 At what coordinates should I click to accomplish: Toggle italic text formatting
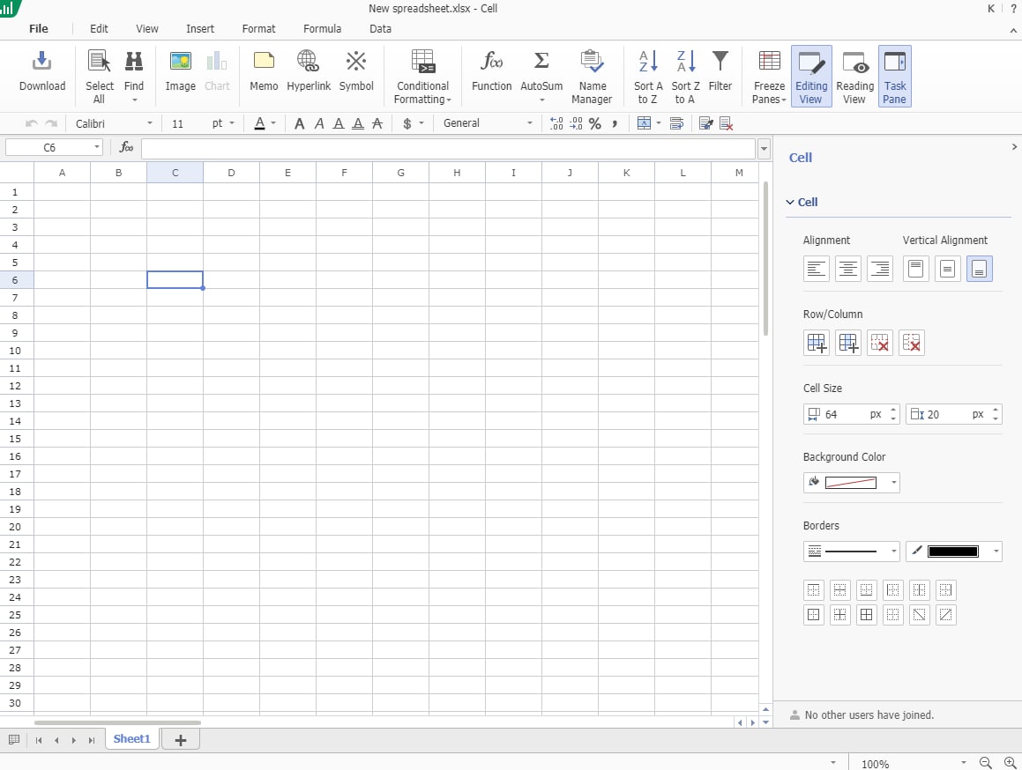coord(318,123)
